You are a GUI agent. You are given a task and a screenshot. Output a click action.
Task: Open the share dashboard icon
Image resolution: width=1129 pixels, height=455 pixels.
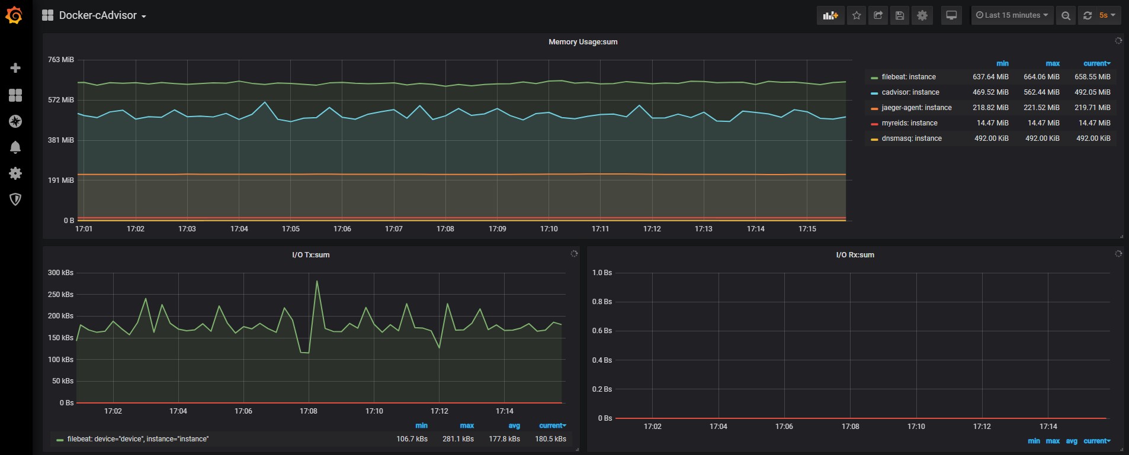click(878, 15)
